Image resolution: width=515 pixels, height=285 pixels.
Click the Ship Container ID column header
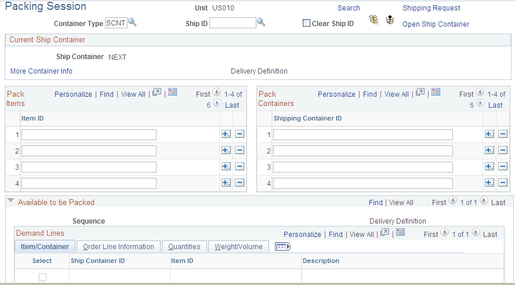(98, 261)
